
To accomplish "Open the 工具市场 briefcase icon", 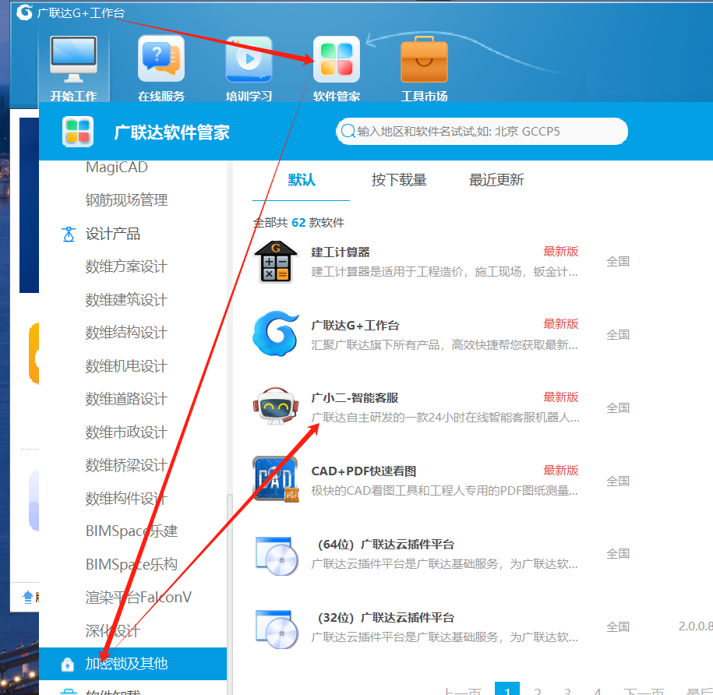I will point(424,59).
